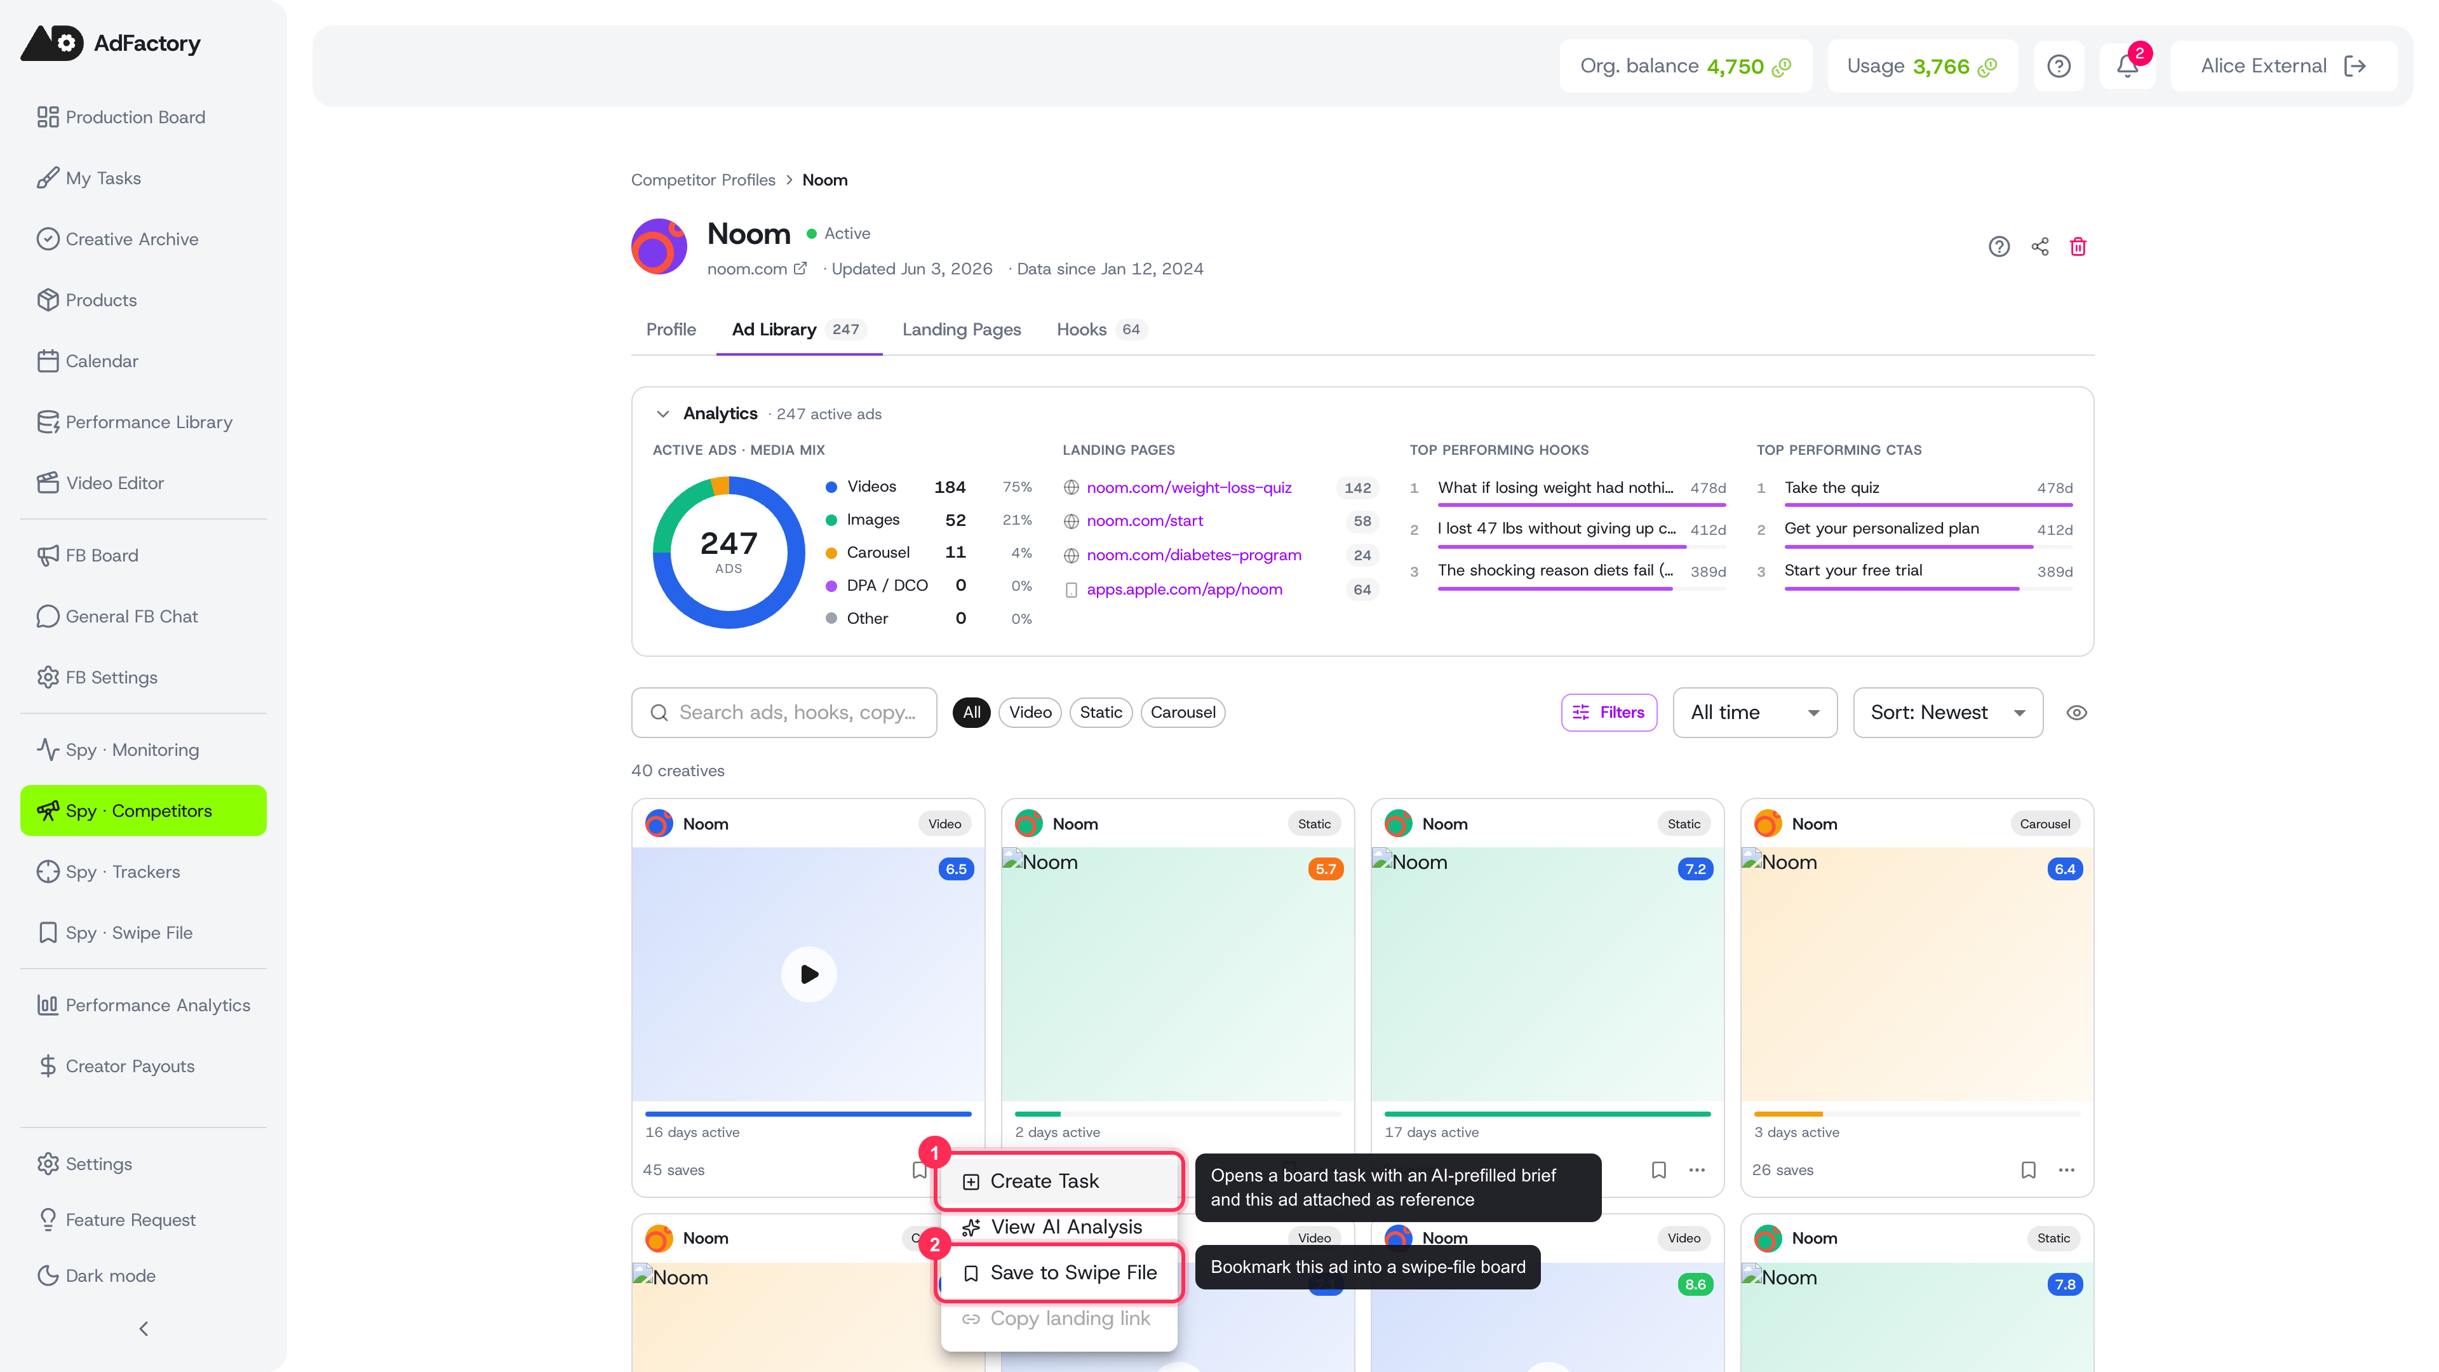Click the help icon beside the share icon
The width and height of the screenshot is (2439, 1372).
pos(1999,246)
